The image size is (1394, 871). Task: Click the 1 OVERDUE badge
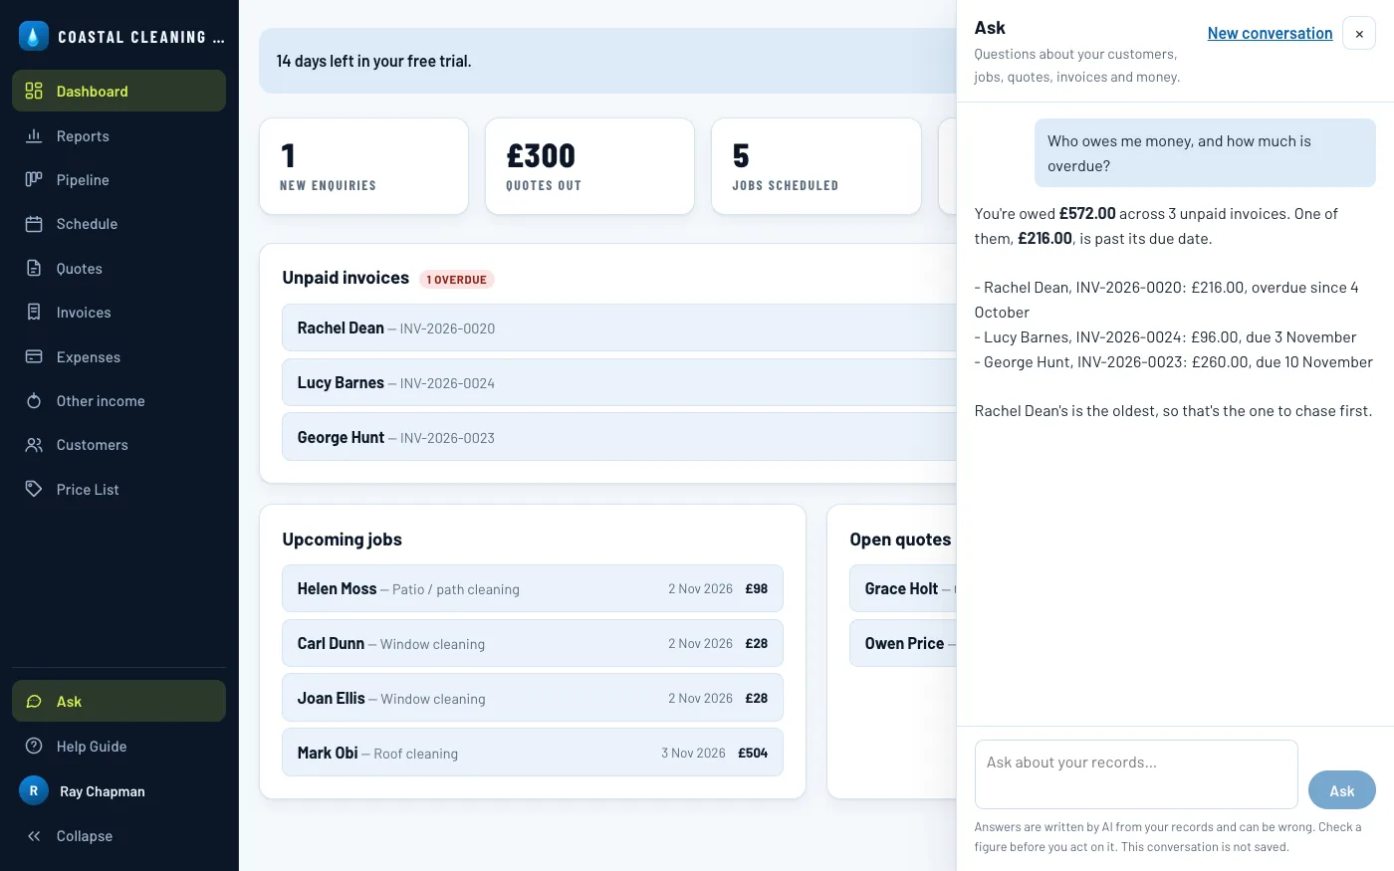(x=457, y=279)
